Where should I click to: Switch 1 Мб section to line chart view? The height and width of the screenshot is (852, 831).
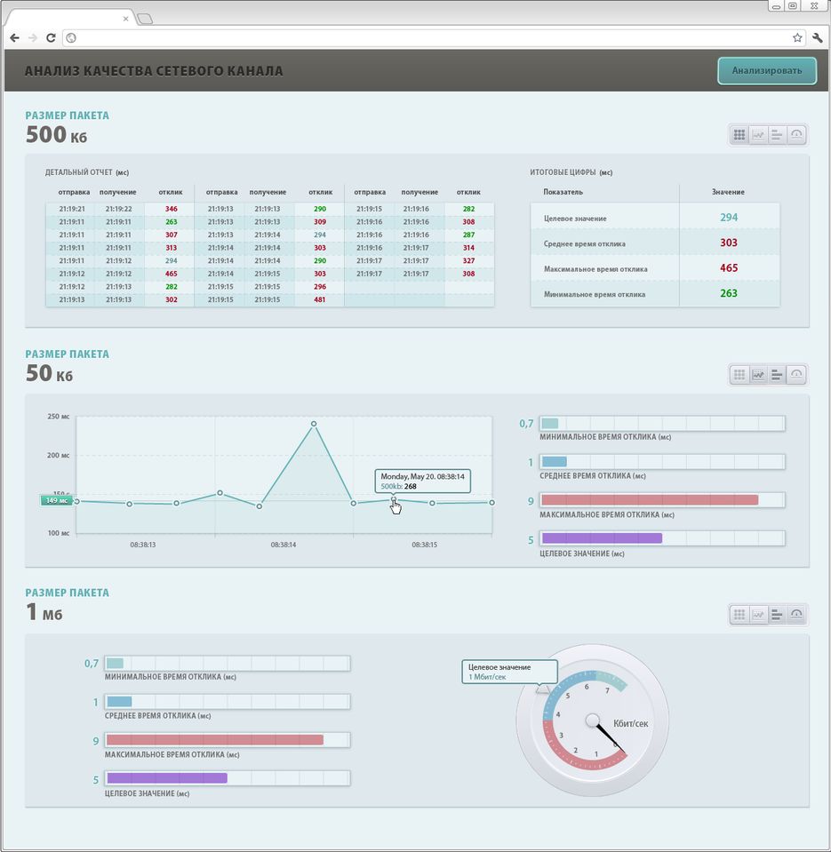coord(758,615)
